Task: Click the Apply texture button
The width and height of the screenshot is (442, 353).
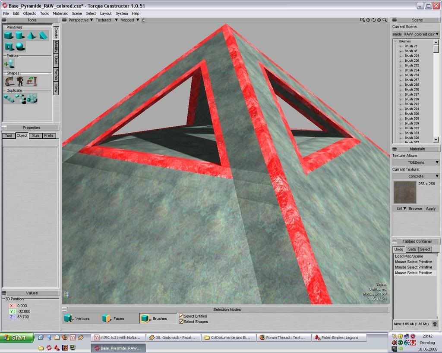Action: point(430,209)
